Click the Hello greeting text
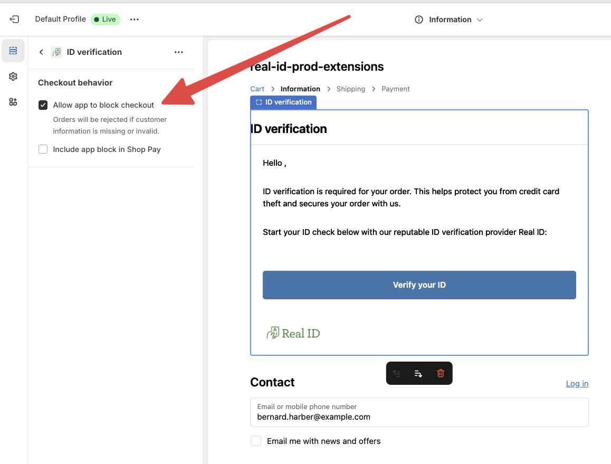This screenshot has height=464, width=611. point(274,163)
